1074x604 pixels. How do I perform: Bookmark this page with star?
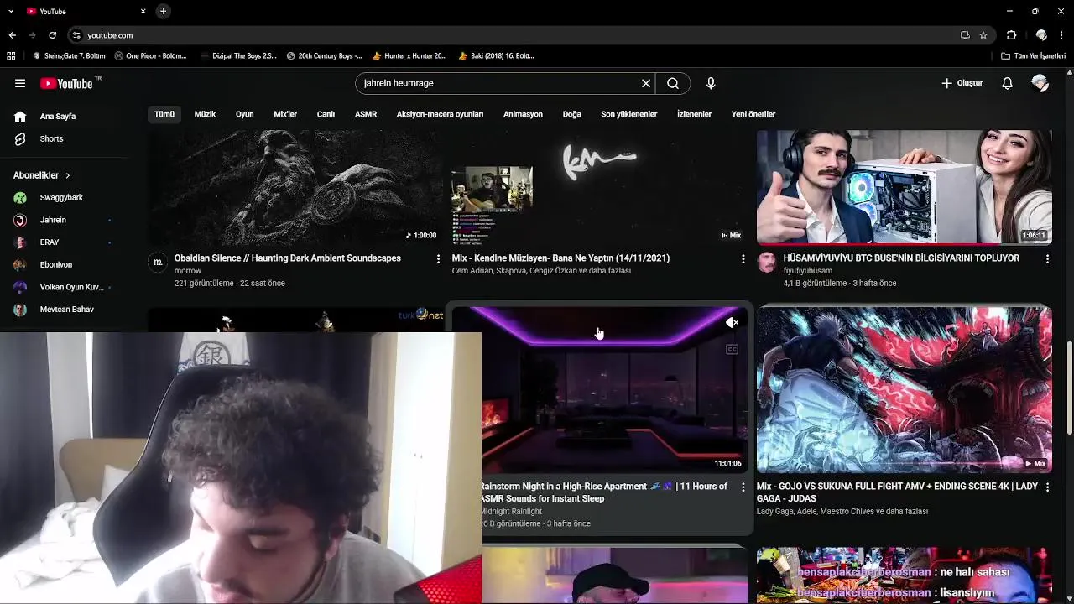[x=983, y=35]
